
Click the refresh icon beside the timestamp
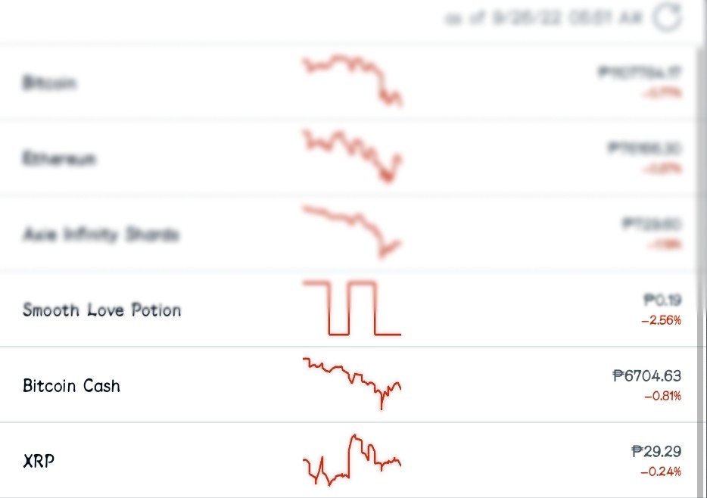pyautogui.click(x=667, y=17)
